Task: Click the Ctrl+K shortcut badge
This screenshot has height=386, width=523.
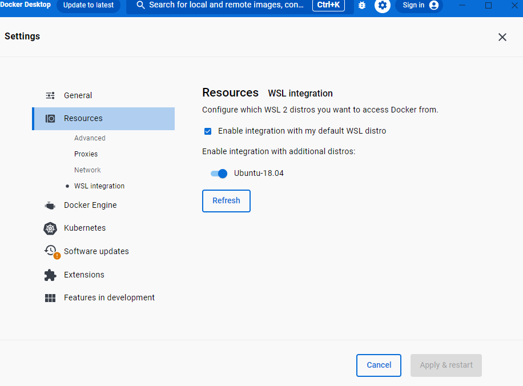Action: (328, 5)
